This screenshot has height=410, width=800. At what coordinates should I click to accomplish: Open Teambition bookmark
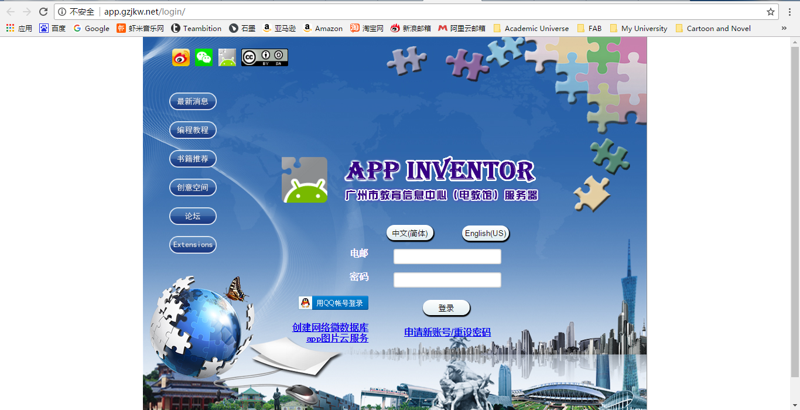pos(196,28)
